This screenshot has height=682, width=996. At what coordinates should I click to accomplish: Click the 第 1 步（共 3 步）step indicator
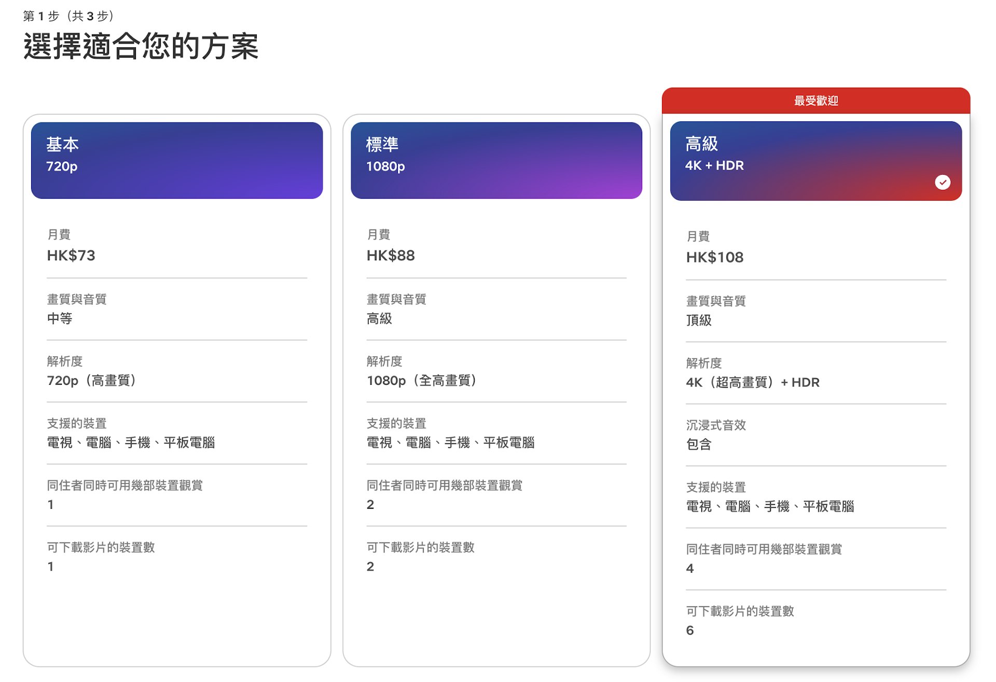[x=68, y=16]
